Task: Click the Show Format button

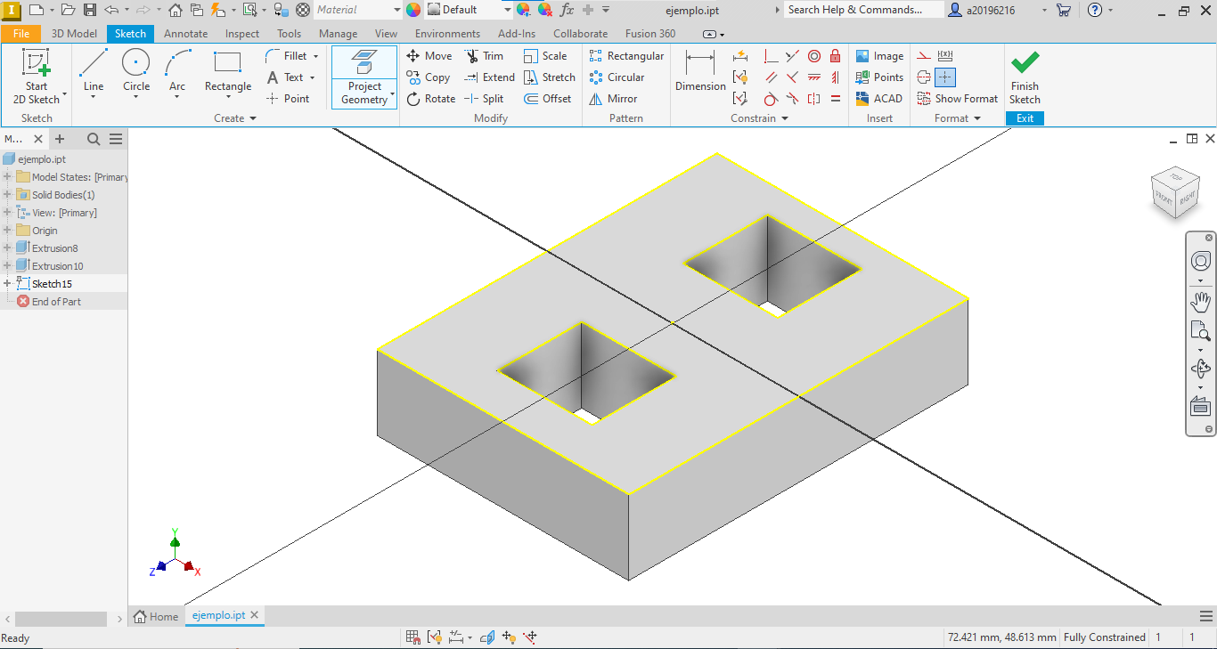Action: pyautogui.click(x=958, y=99)
